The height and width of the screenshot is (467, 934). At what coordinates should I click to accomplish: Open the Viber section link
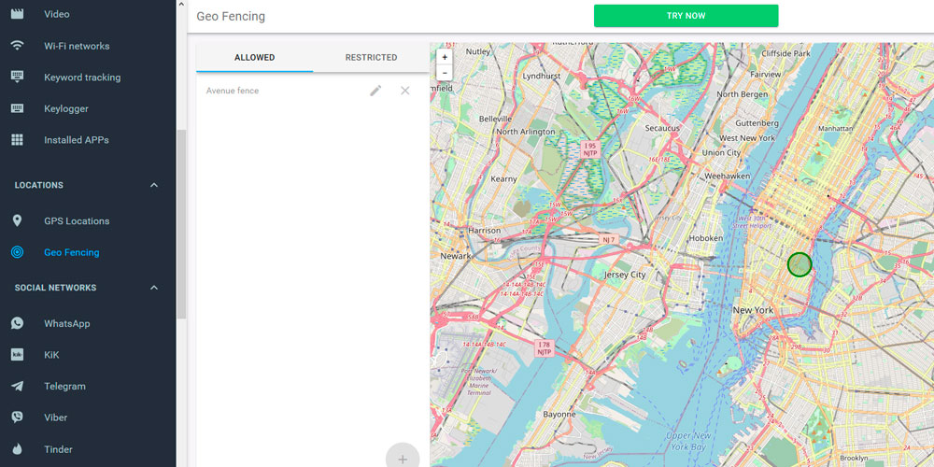(x=55, y=417)
